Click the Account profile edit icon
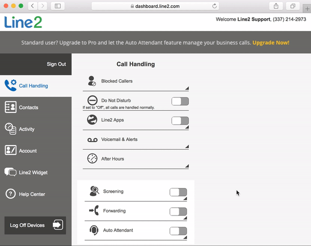The image size is (311, 246). 10,150
